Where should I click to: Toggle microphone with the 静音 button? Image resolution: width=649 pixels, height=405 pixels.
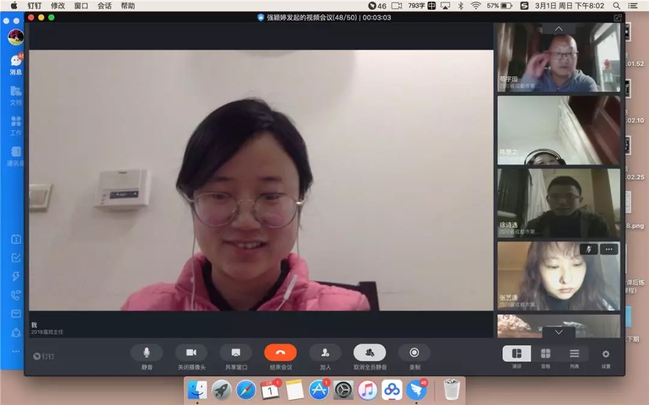147,353
